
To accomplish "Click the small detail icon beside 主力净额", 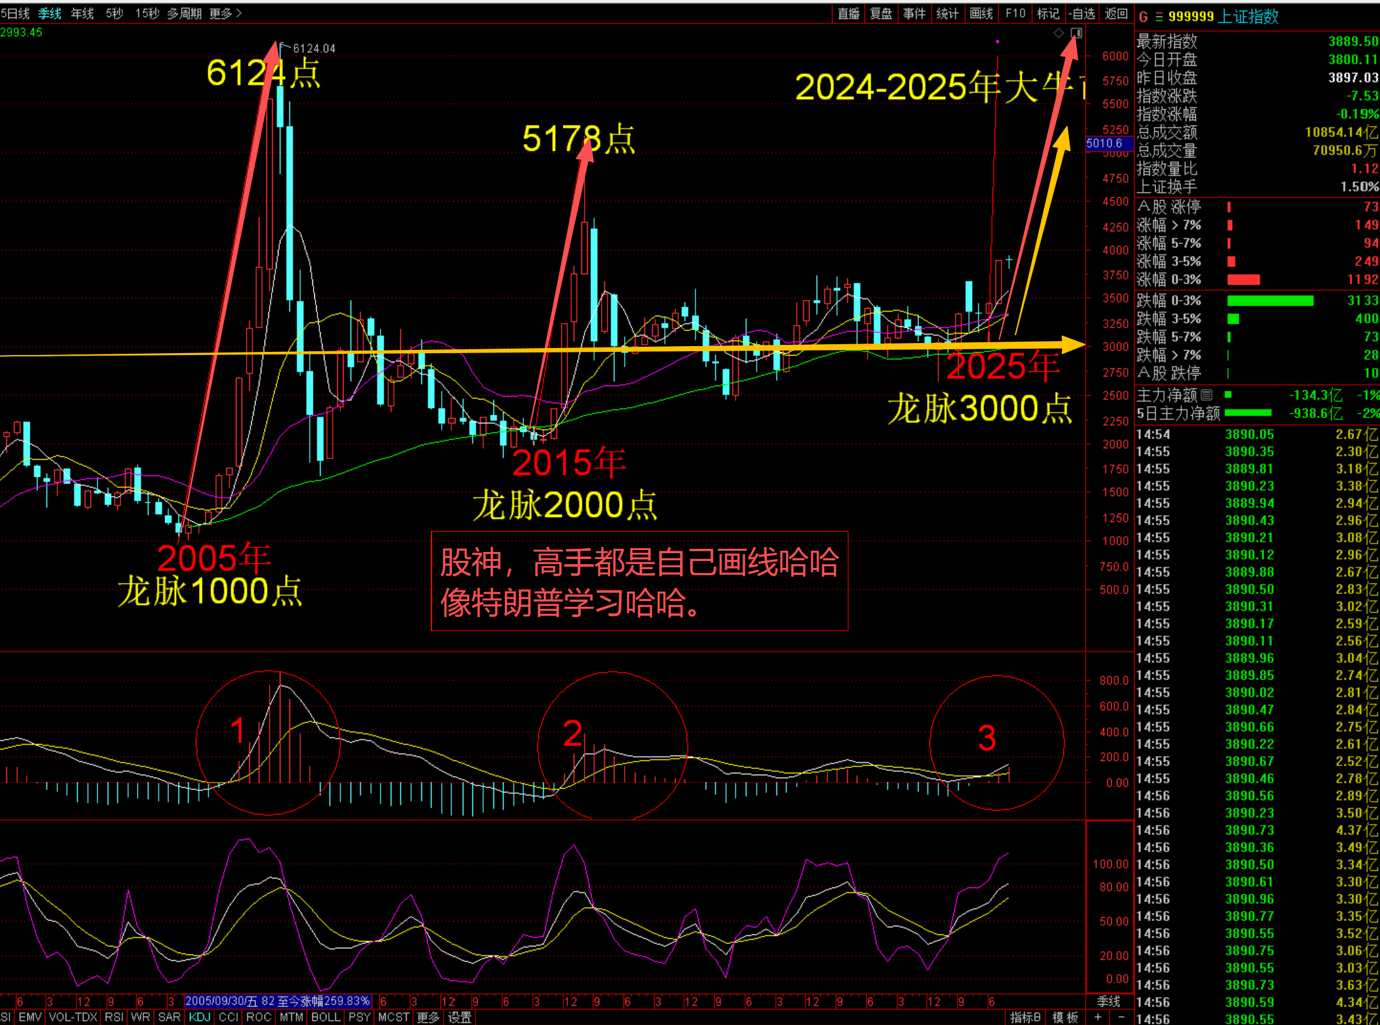I will click(x=1207, y=395).
